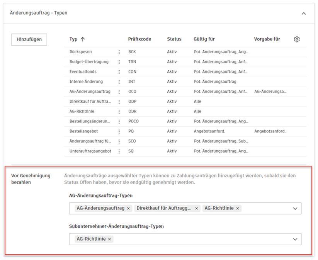
Task: Open the row menu for Rückspesen
Action: pos(119,52)
